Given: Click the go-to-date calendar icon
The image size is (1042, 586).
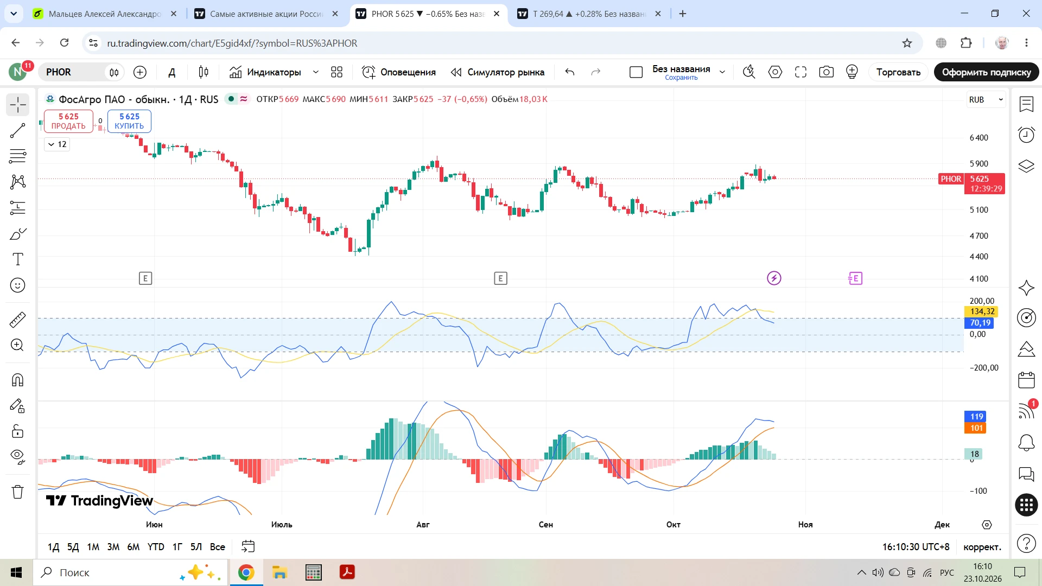Looking at the screenshot, I should pyautogui.click(x=247, y=547).
